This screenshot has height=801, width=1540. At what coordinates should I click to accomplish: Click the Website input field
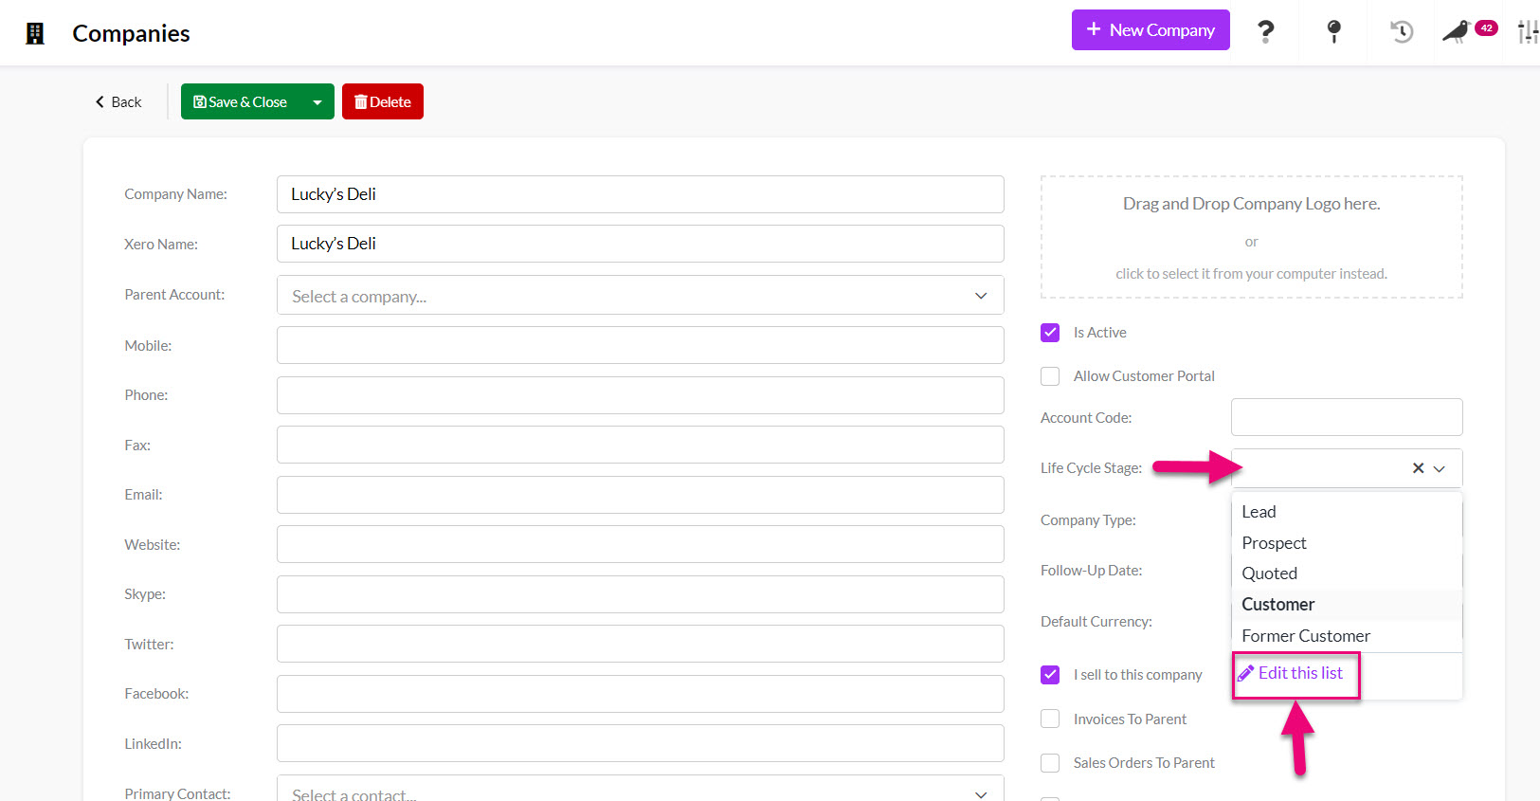click(x=641, y=544)
